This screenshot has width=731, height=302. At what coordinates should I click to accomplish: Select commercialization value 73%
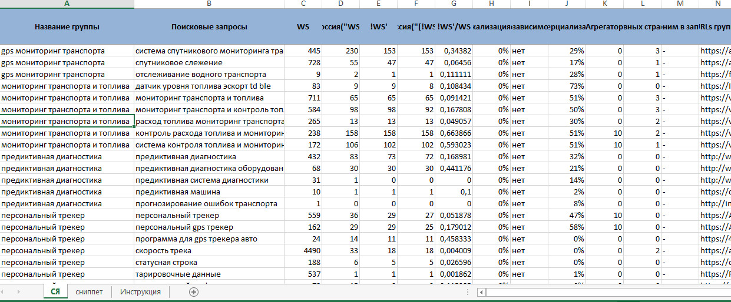[x=567, y=86]
